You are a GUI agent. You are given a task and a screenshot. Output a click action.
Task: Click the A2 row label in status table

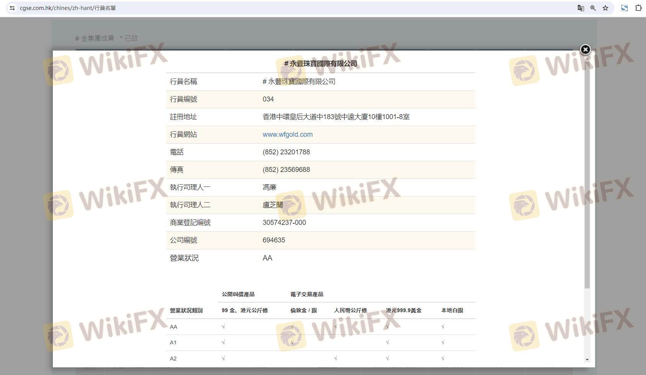(173, 359)
